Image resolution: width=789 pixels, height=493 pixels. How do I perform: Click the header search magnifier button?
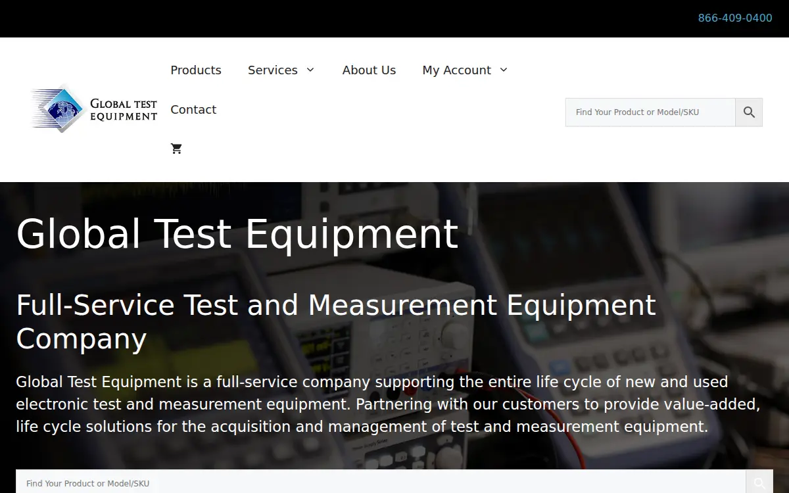pyautogui.click(x=749, y=112)
